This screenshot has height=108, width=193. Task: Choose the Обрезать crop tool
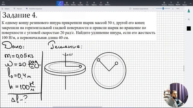click(x=18, y=9)
